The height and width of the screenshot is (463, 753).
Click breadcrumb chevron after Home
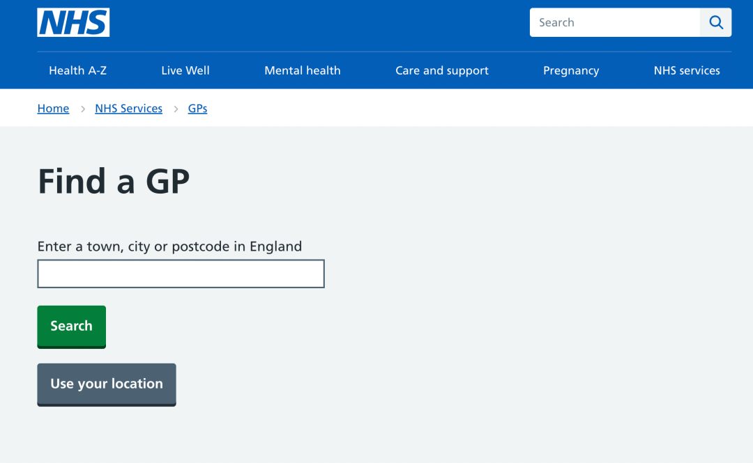coord(82,109)
